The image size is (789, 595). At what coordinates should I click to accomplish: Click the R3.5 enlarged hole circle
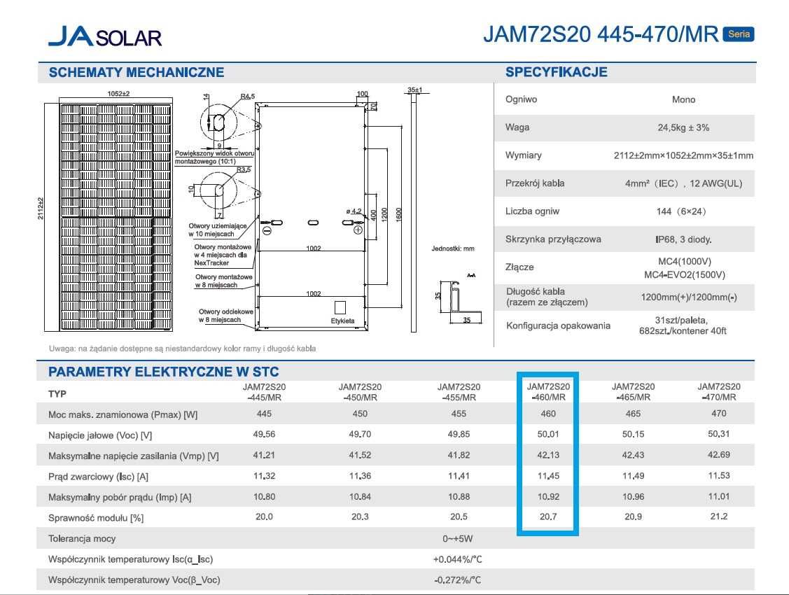tap(218, 190)
